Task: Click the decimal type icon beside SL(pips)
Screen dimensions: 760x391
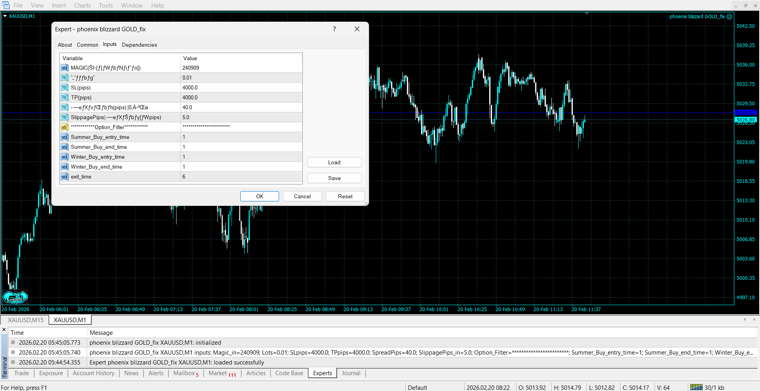Action: click(x=64, y=88)
